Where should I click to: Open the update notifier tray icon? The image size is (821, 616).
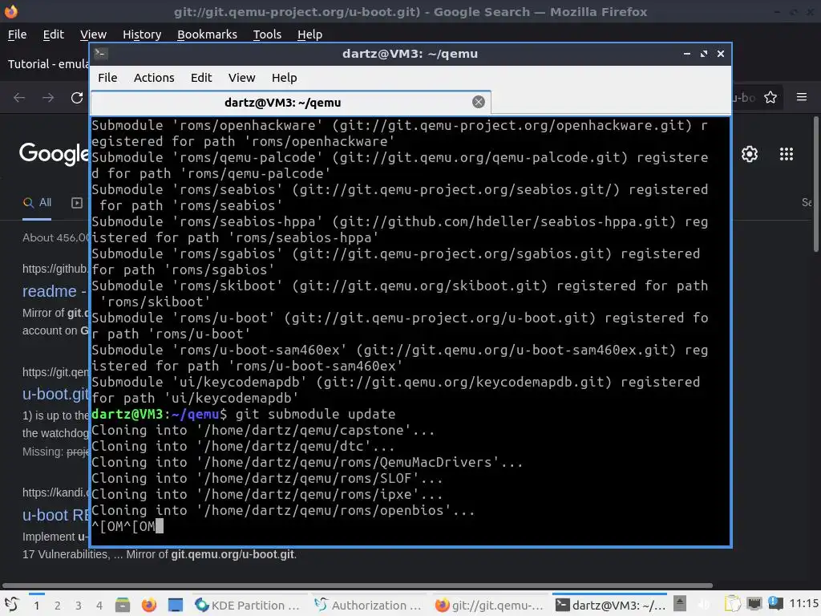(775, 604)
